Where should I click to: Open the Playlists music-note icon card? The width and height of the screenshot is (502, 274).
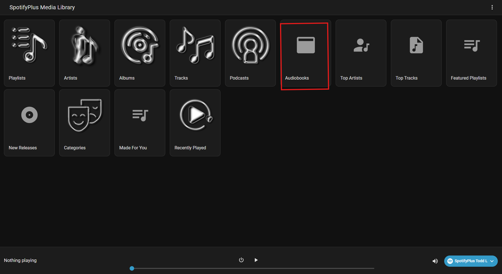29,53
